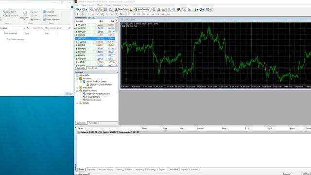
Task: Toggle the Data Window crosshair icon
Action: coord(96,10)
